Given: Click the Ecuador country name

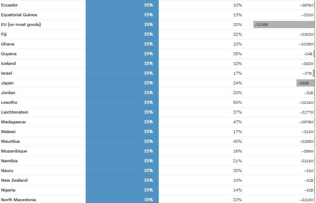Looking at the screenshot, I should (x=9, y=5).
